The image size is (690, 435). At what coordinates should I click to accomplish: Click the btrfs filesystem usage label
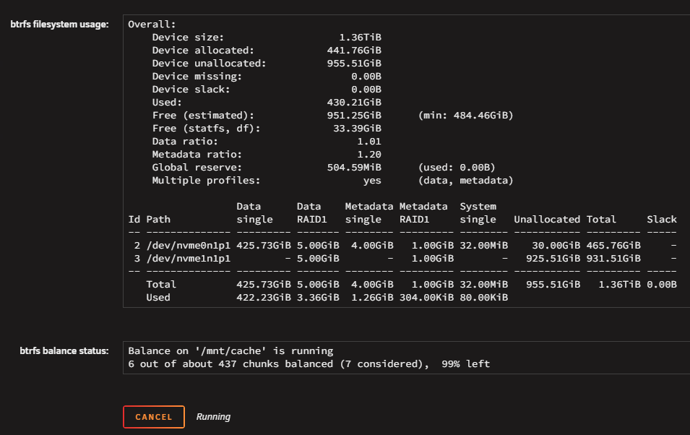click(x=59, y=25)
